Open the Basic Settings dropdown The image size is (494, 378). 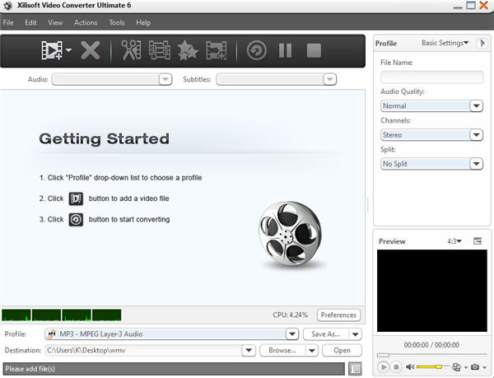pyautogui.click(x=445, y=43)
